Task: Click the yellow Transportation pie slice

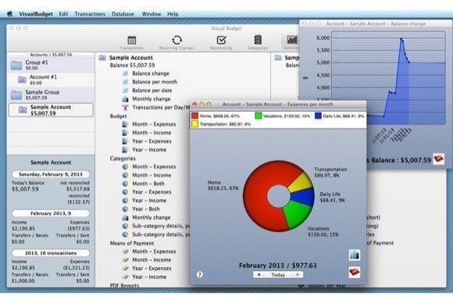Action: point(301,182)
